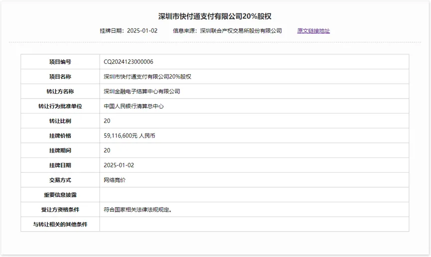Click the 转让行为批准单位 row label
This screenshot has height=257, width=431.
pyautogui.click(x=60, y=106)
